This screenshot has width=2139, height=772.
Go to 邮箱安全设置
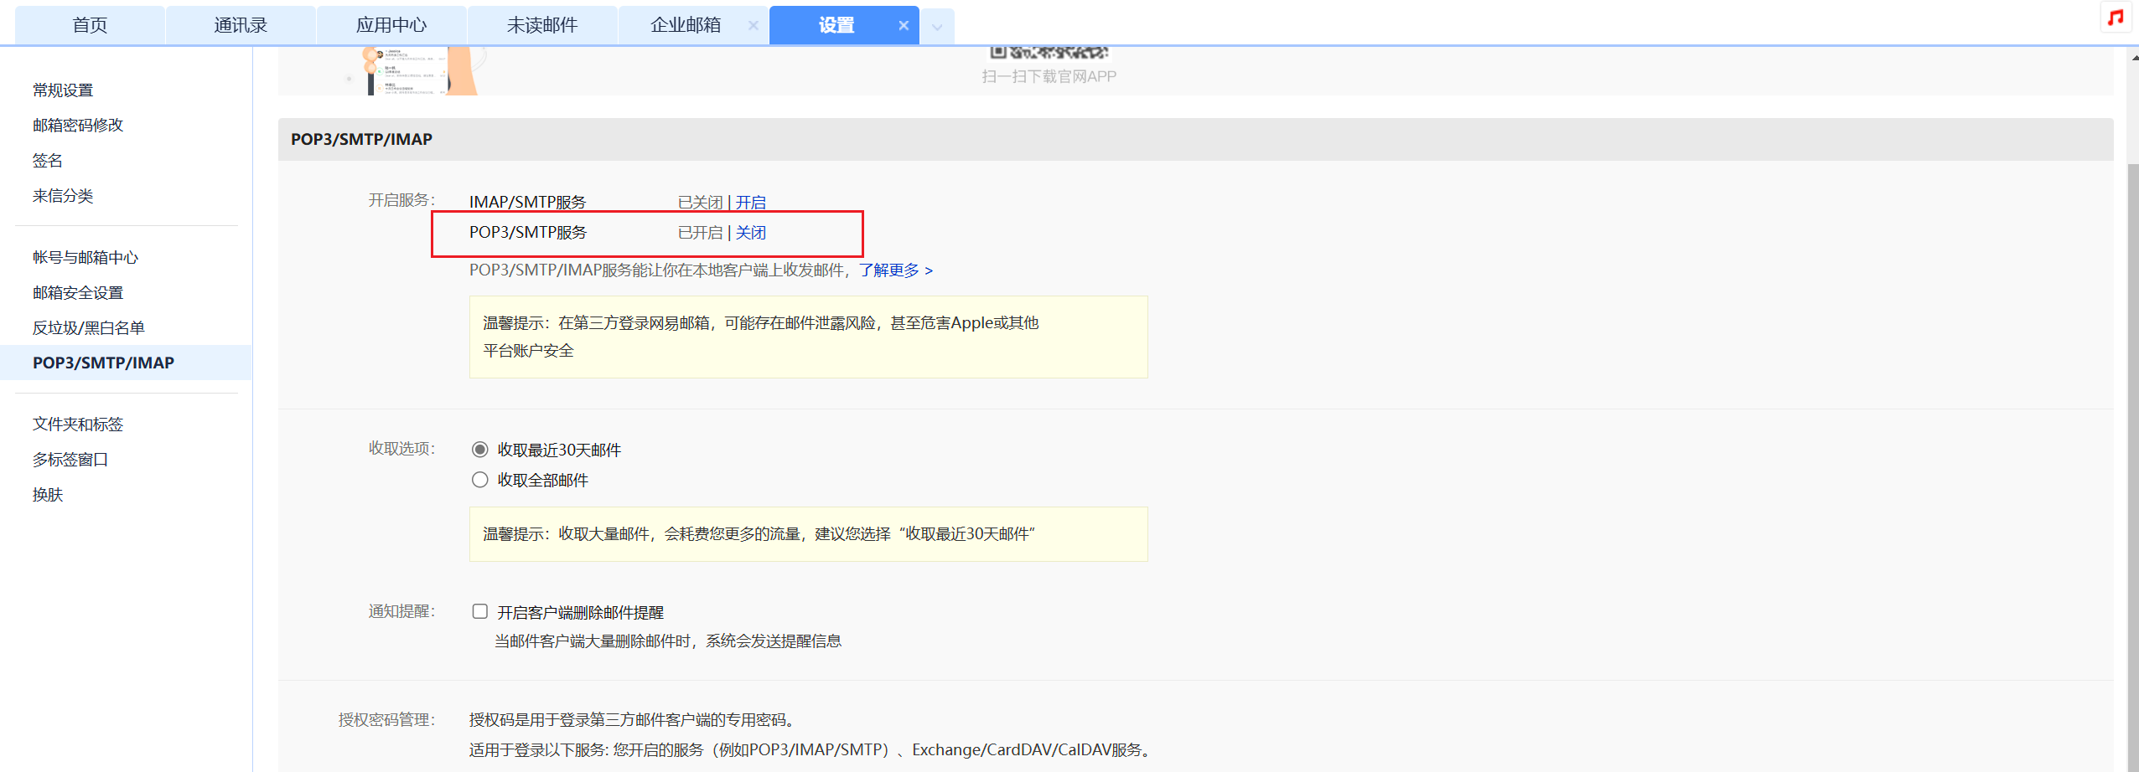[x=78, y=292]
